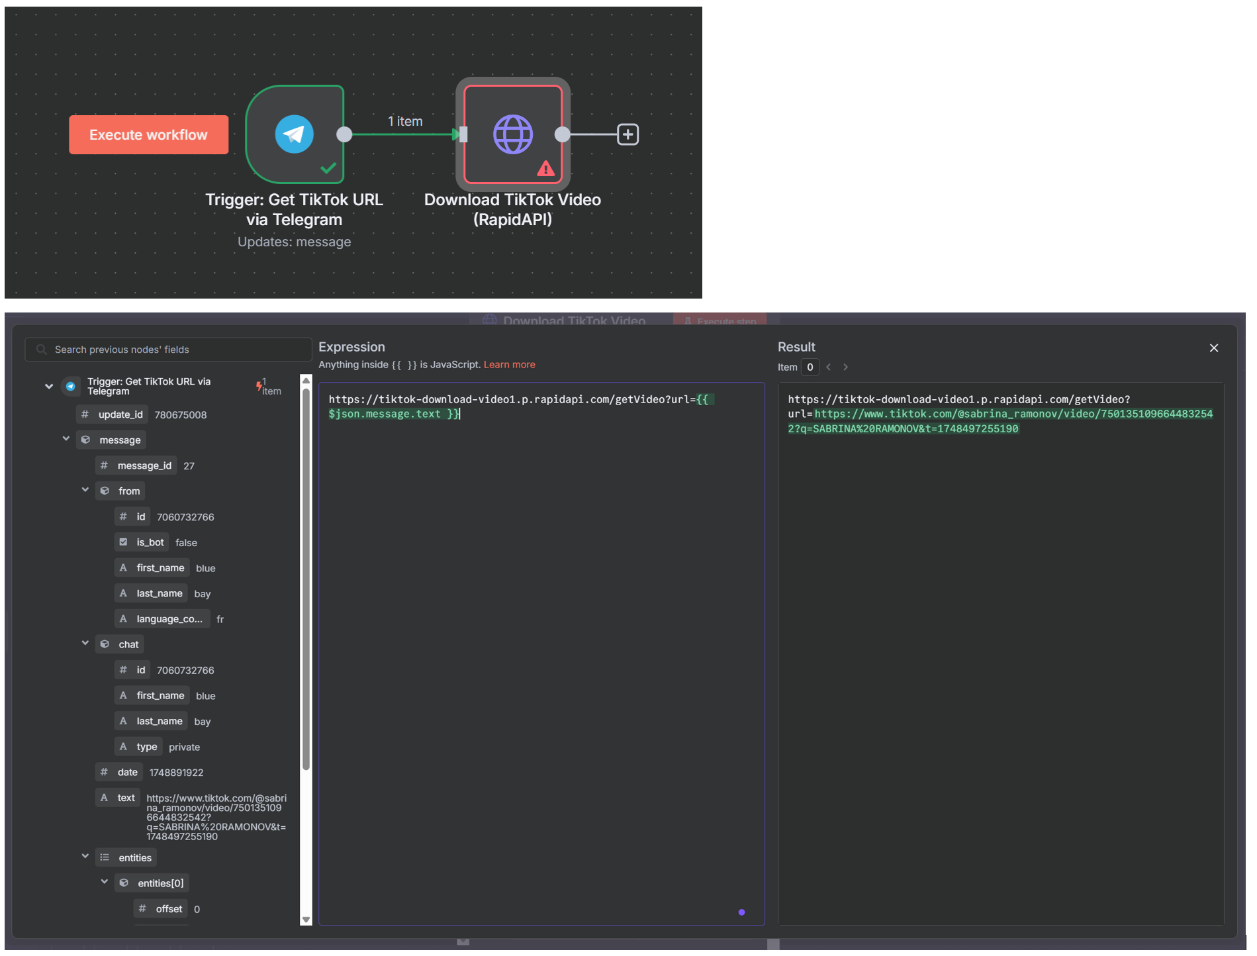Click the red warning triangle on HTTP node

pyautogui.click(x=545, y=169)
